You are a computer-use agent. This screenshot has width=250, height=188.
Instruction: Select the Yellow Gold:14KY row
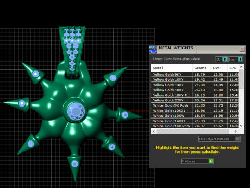[195, 85]
